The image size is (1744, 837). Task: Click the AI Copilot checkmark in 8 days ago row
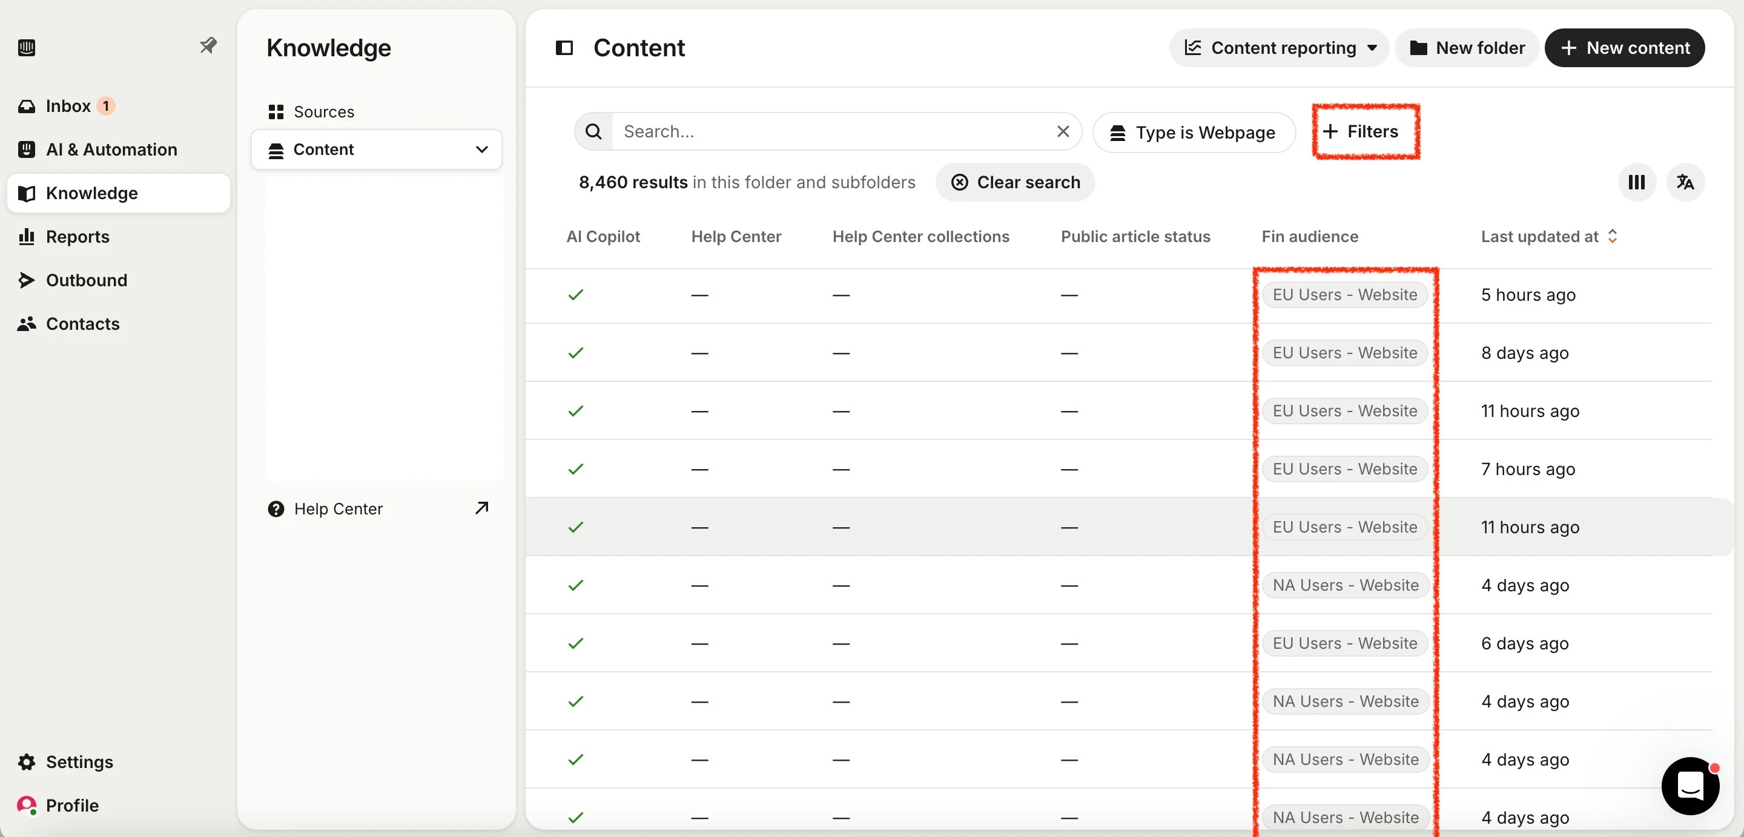(x=575, y=353)
